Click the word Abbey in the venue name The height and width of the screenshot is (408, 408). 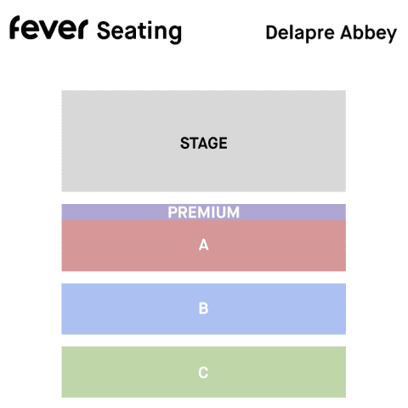[x=369, y=33]
